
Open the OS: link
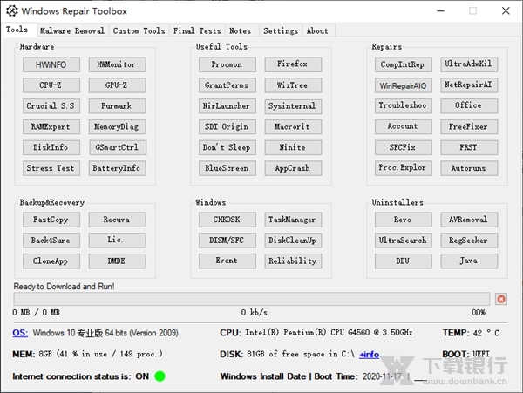[x=20, y=333]
